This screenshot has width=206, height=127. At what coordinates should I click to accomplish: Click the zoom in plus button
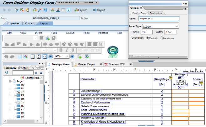[72, 57]
